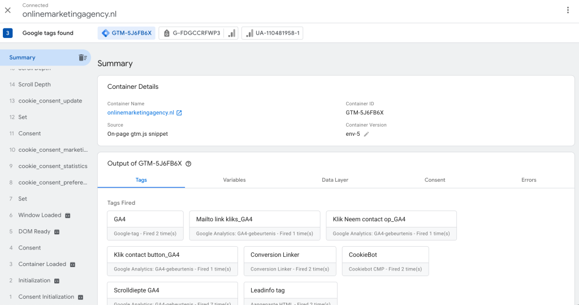Switch to the Data Layer tab

(335, 180)
